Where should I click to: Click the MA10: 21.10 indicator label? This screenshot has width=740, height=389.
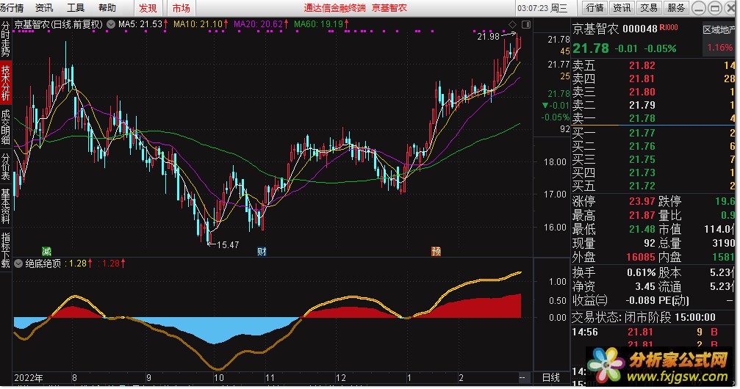[201, 24]
